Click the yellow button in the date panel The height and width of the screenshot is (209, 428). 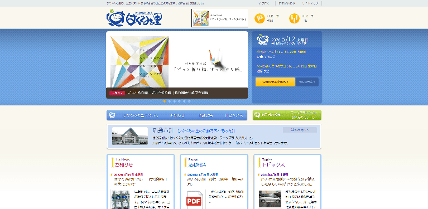click(x=275, y=82)
